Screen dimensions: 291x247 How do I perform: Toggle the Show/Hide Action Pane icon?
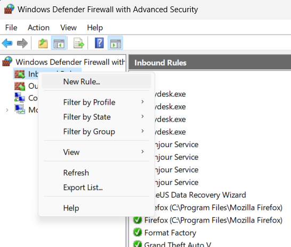click(115, 43)
